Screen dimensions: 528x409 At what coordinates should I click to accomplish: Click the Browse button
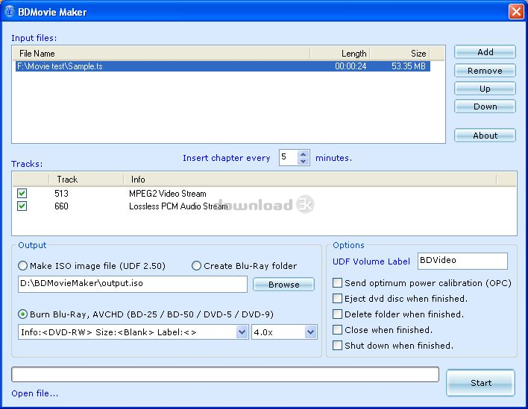[284, 285]
